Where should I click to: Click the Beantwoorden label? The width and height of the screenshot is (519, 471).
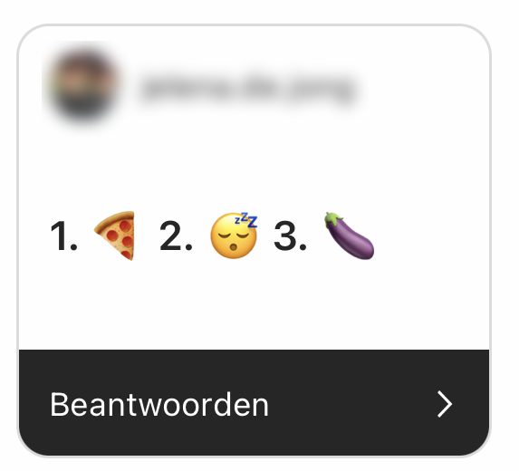pyautogui.click(x=159, y=405)
